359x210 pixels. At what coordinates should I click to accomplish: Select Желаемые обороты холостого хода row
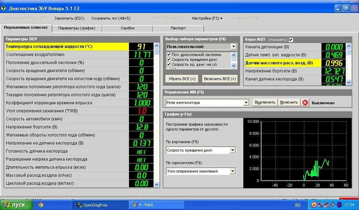coord(79,135)
